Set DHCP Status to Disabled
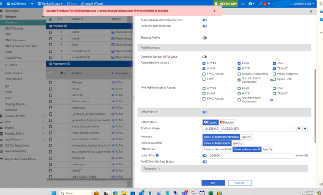This screenshot has width=323, height=195. tap(227, 122)
